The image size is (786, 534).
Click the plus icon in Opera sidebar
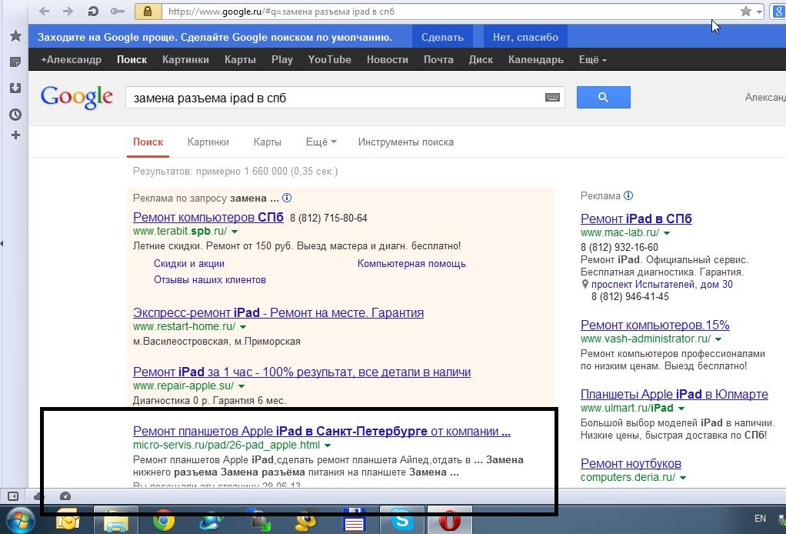pos(15,135)
